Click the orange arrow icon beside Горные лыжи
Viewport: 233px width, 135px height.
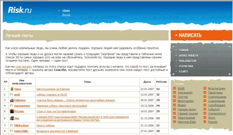175,109
